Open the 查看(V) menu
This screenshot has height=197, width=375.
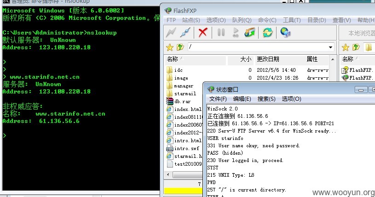341,20
